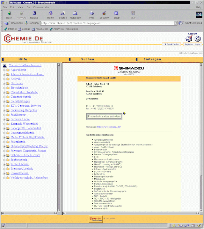This screenshot has width=204, height=229.
Task: Open Chemie.DE-Branchenbuch root link
Action: 25,65
